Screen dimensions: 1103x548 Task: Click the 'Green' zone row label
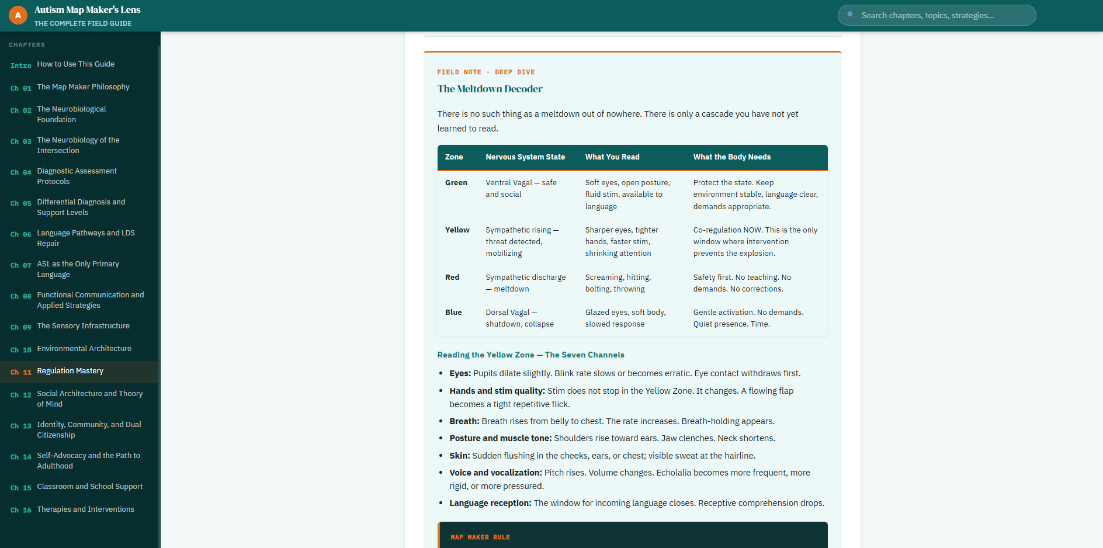(456, 183)
